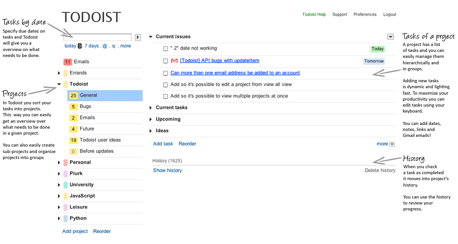Click the 25 count badge beside General
This screenshot has height=244, width=458.
tap(73, 96)
